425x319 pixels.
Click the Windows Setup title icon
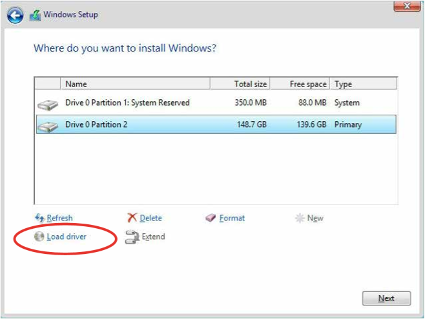[x=35, y=15]
